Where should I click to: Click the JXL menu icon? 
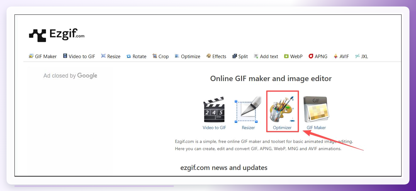click(357, 56)
